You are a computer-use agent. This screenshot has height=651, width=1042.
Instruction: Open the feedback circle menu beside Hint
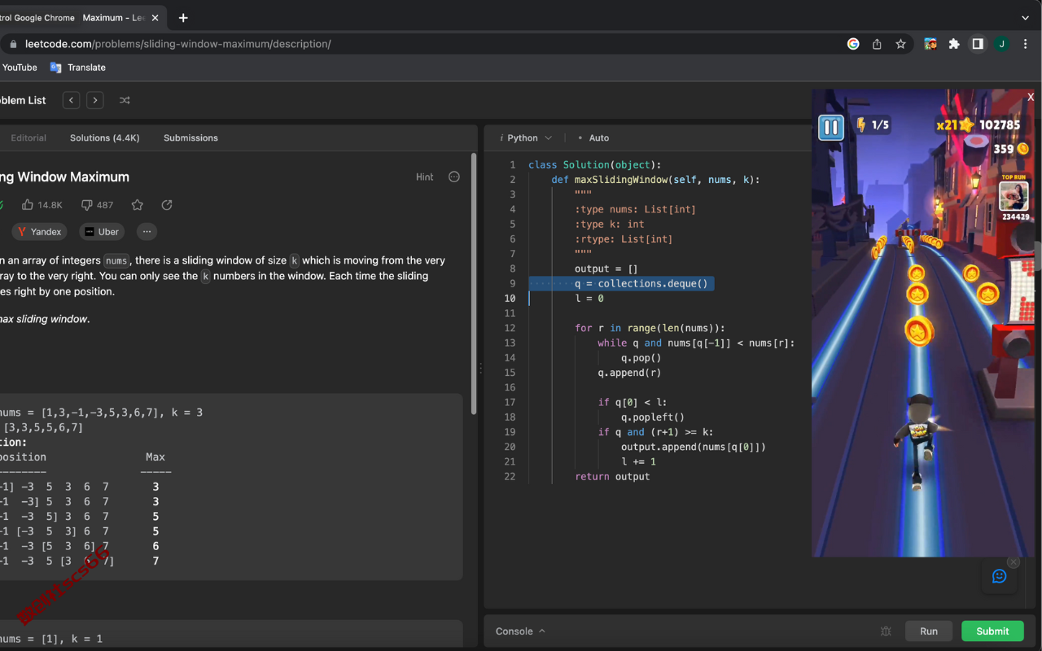[454, 177]
